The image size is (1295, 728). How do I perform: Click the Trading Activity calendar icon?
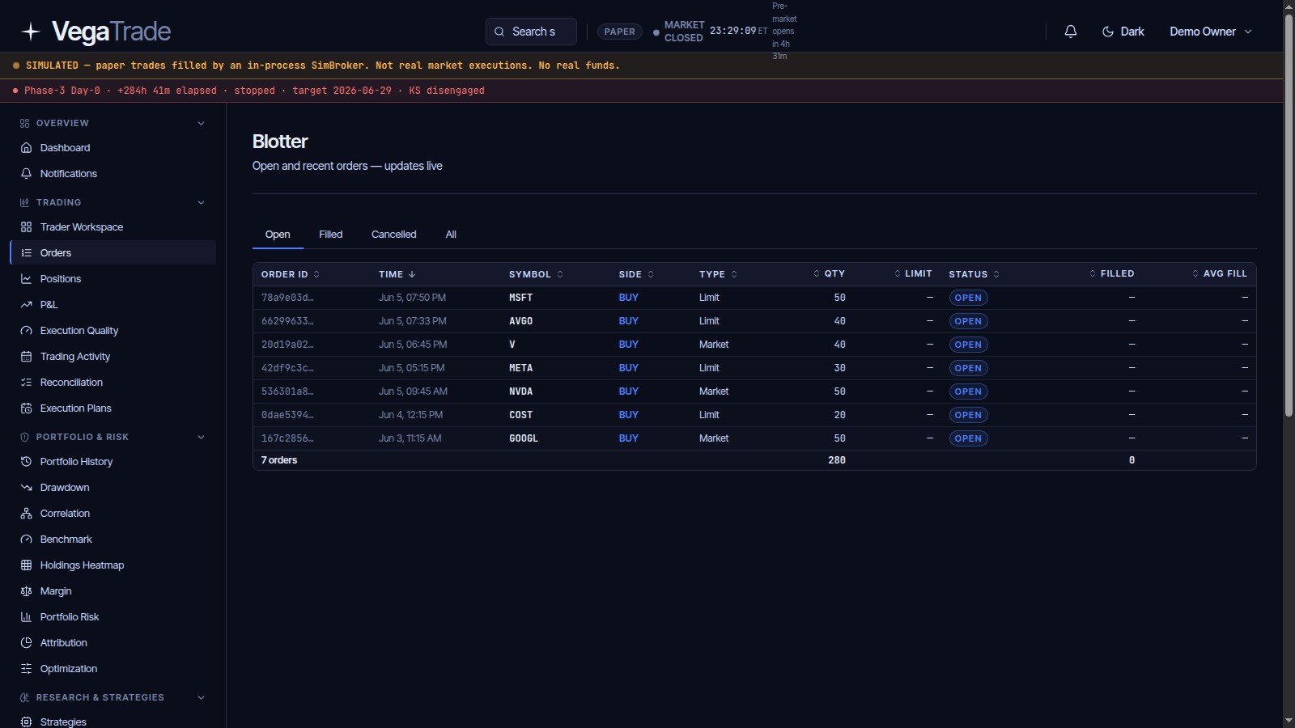point(26,357)
